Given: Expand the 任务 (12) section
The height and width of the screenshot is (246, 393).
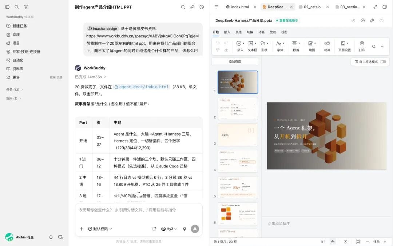Looking at the screenshot, I should coord(15,90).
